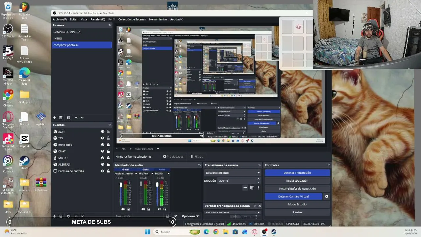Undock the Escenas panel

click(110, 25)
